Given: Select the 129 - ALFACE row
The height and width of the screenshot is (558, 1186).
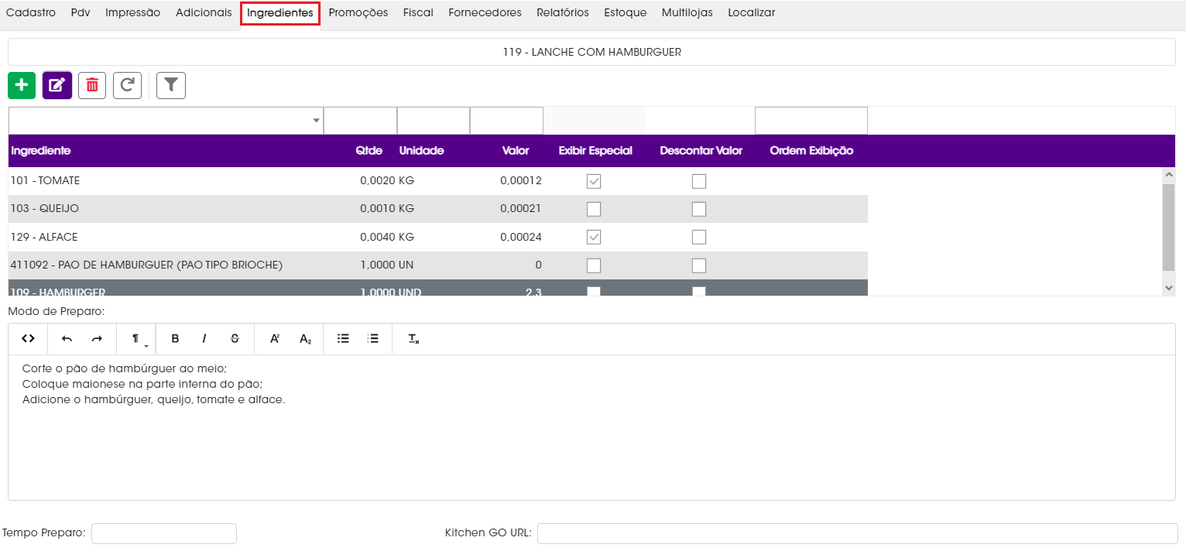Looking at the screenshot, I should pyautogui.click(x=438, y=237).
